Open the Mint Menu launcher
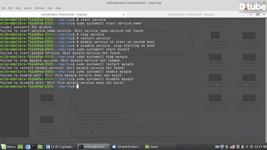This screenshot has height=150, width=267. coord(8,147)
